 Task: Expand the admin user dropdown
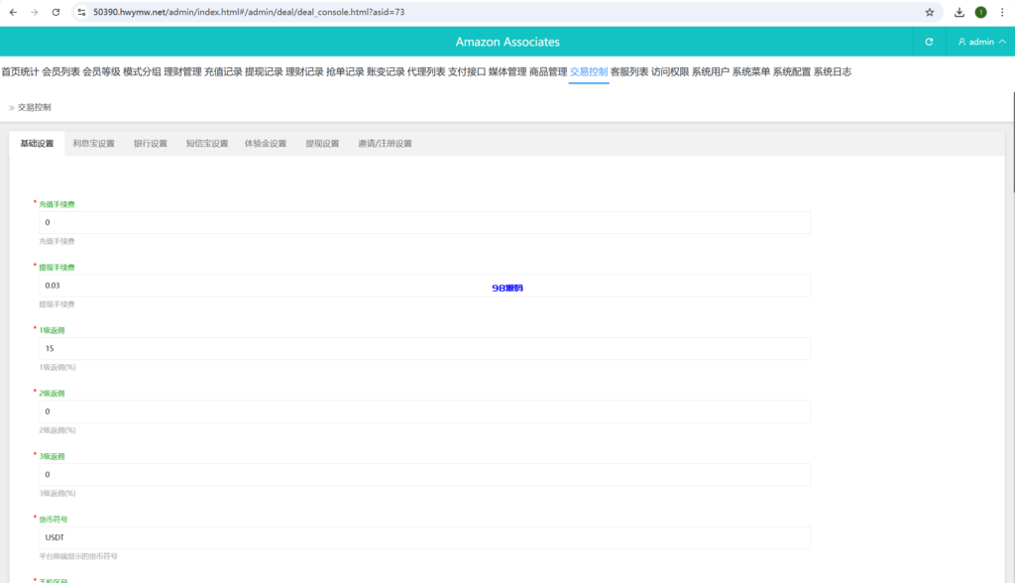pos(981,42)
